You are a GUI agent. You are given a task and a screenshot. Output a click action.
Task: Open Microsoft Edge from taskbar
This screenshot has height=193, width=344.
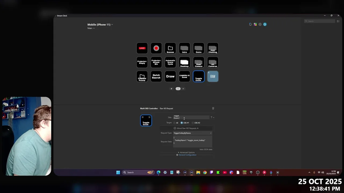coord(159,172)
